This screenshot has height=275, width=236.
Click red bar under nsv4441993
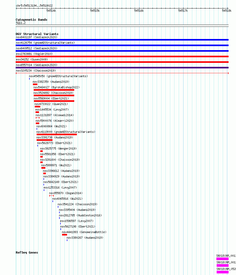pyautogui.click(x=64, y=235)
